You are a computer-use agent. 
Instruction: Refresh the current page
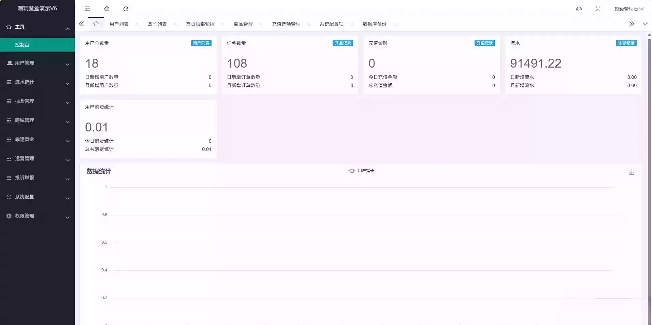point(126,9)
